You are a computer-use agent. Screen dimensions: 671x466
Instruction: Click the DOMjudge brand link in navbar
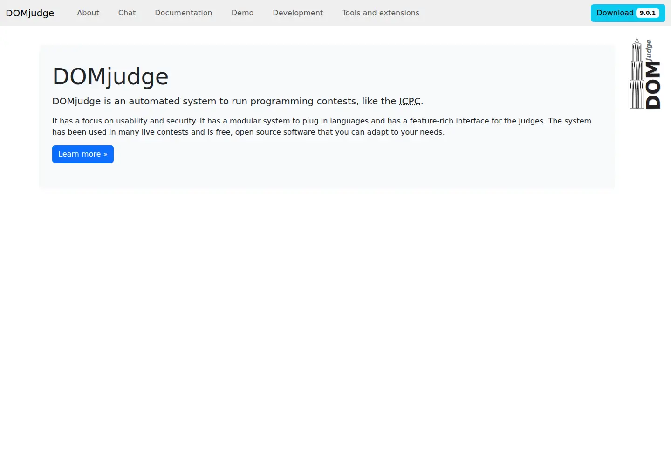click(30, 13)
